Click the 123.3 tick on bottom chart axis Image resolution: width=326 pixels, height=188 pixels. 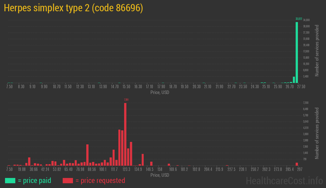tap(126, 169)
